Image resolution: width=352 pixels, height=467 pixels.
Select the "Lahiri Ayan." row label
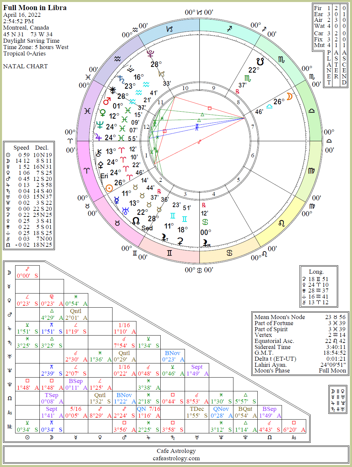tap(270, 365)
